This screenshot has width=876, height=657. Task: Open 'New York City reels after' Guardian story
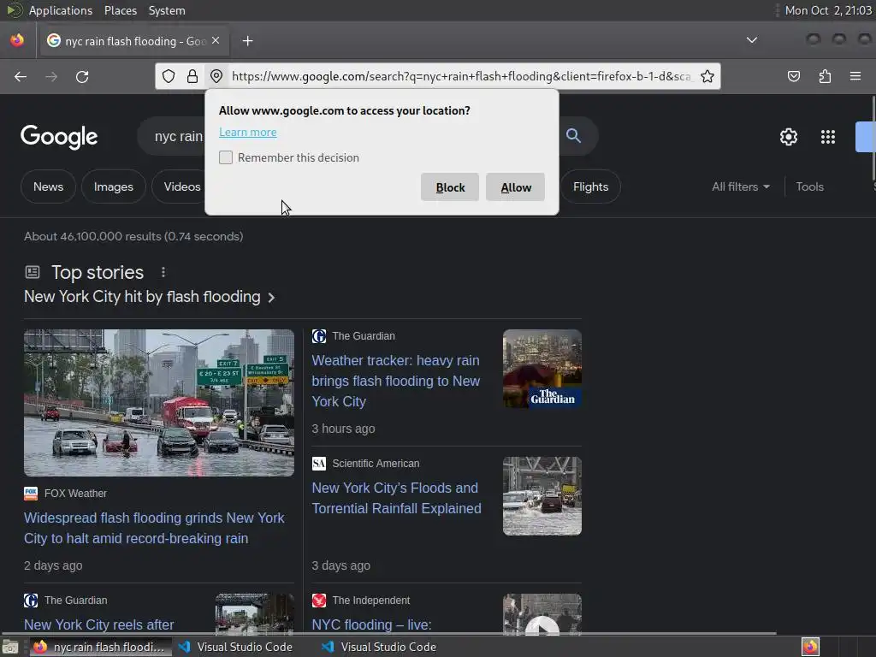click(99, 624)
